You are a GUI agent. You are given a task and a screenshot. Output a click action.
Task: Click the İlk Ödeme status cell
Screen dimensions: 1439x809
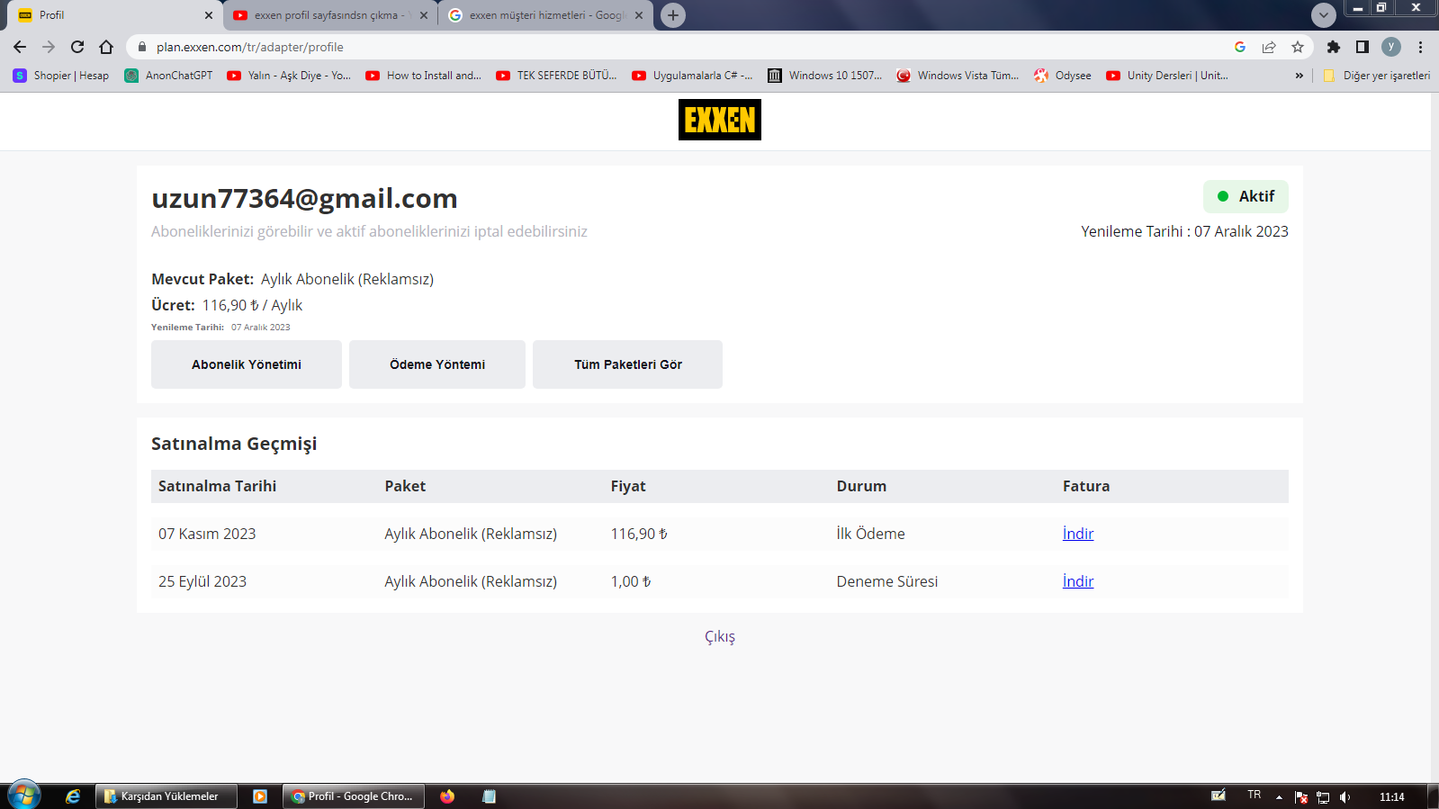tap(871, 534)
